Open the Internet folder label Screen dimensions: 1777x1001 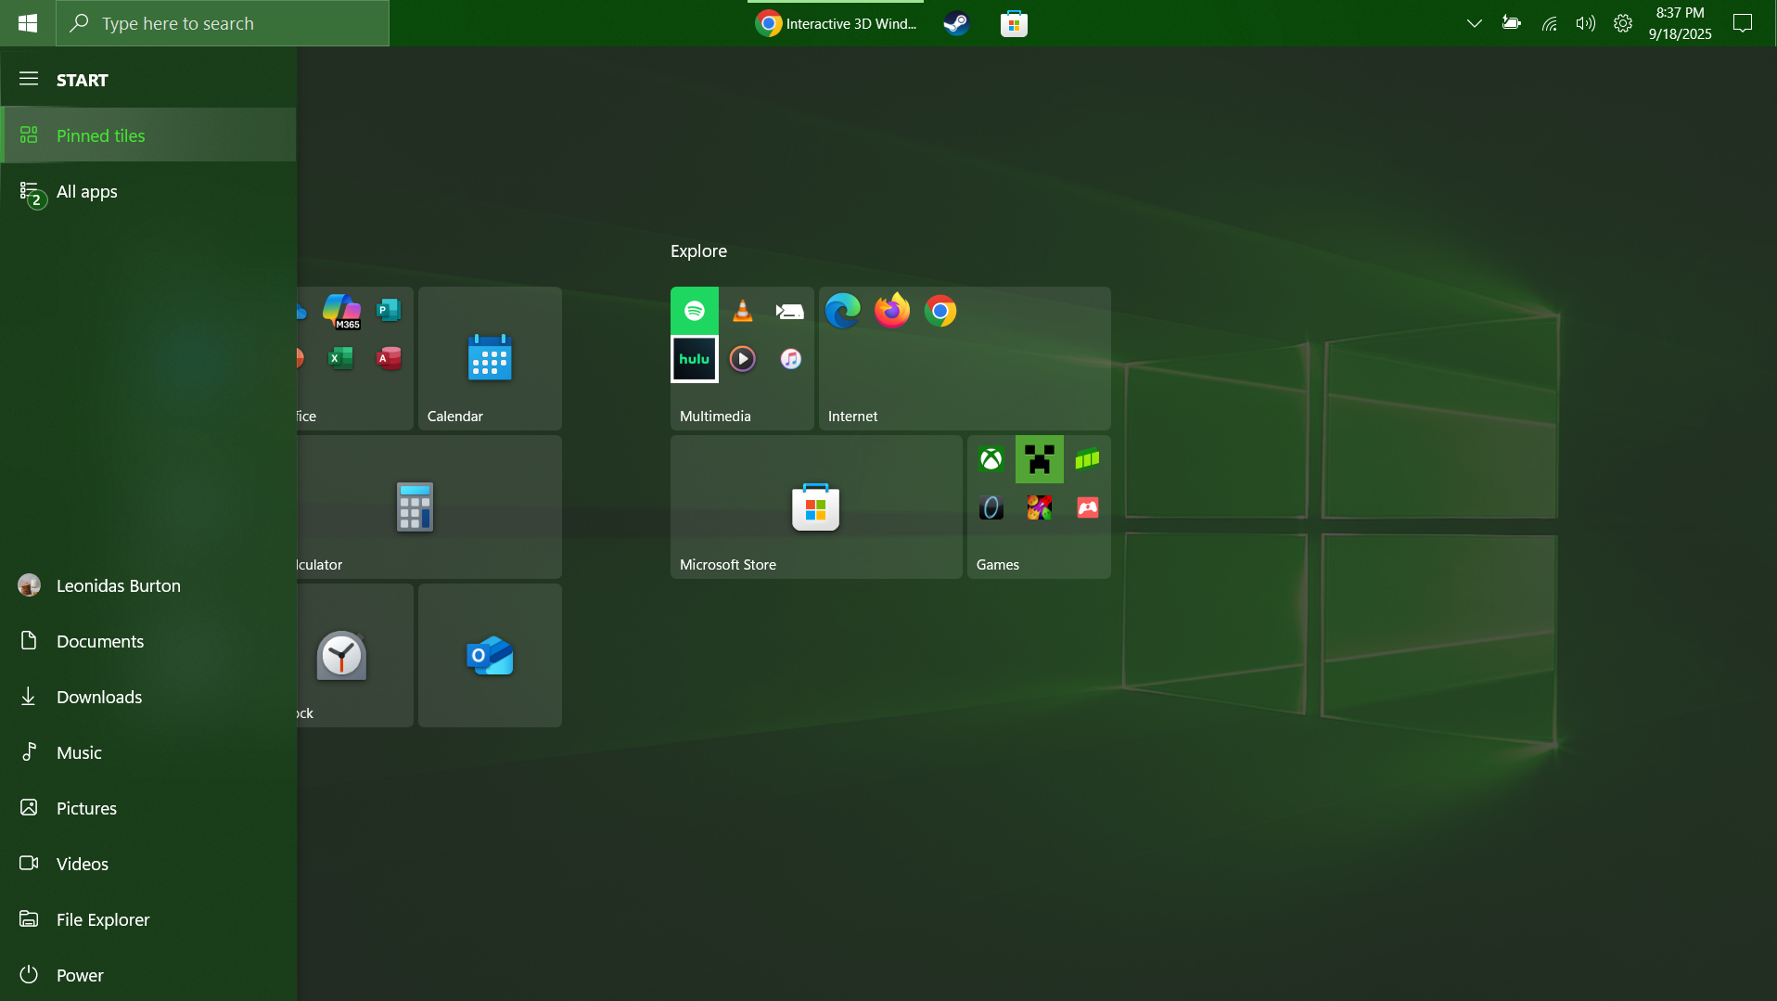(x=852, y=416)
